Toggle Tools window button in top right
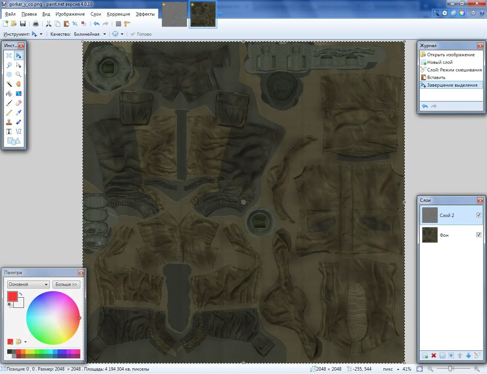Viewport: 487px width, 374px height. (x=436, y=13)
